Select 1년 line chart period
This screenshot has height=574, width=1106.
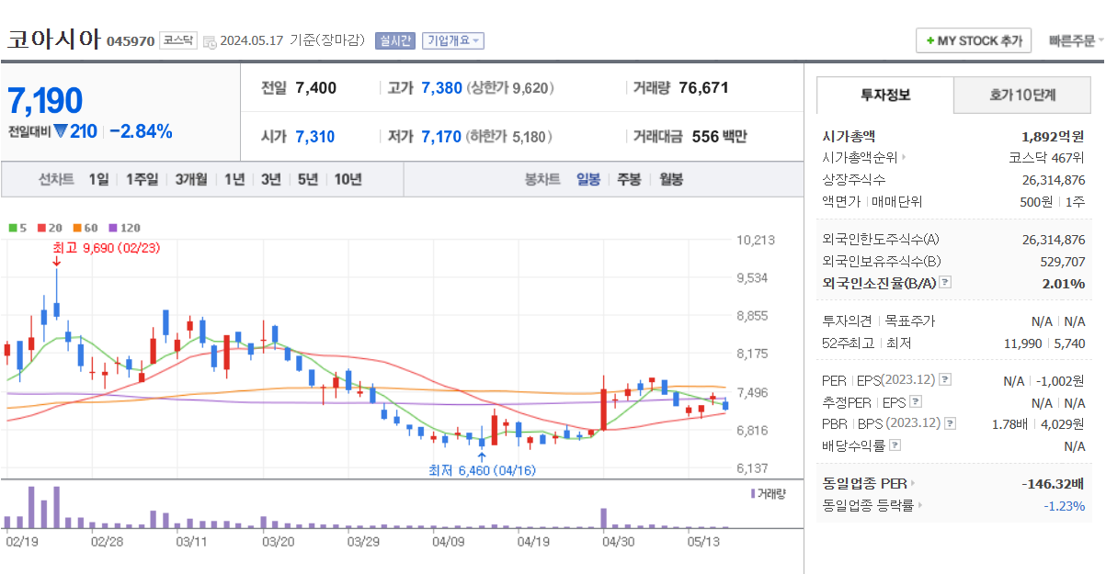point(234,179)
